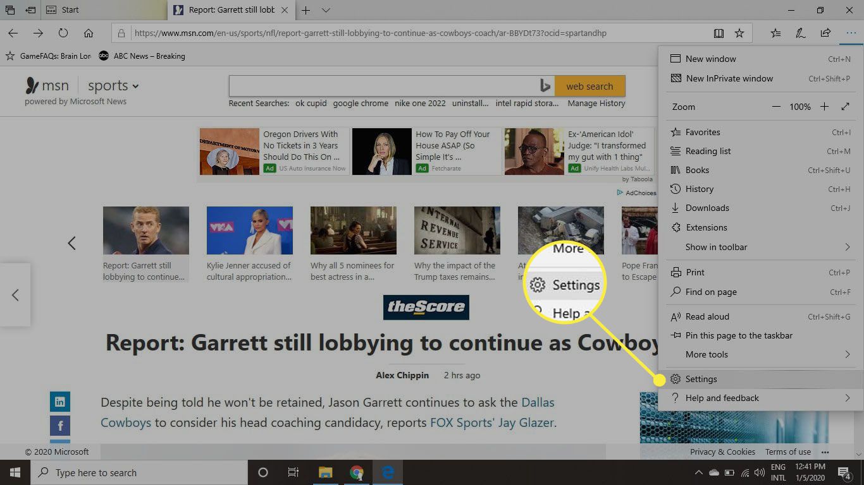Increase zoom with plus button
Viewport: 864px width, 485px height.
click(824, 107)
